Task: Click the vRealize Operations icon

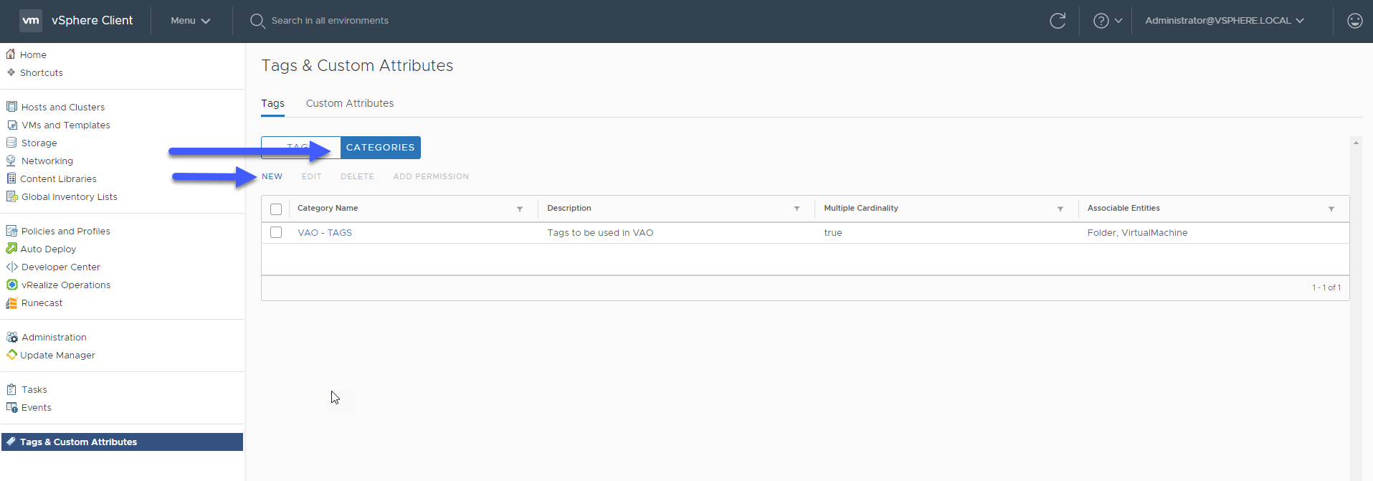Action: (11, 285)
